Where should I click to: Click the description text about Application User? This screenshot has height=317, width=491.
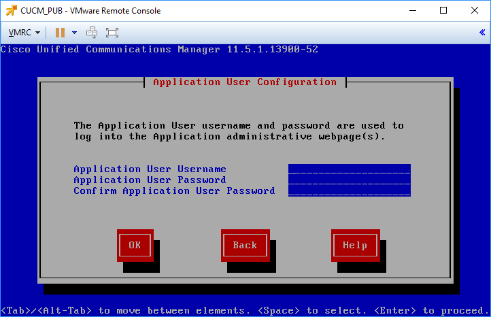click(x=239, y=131)
